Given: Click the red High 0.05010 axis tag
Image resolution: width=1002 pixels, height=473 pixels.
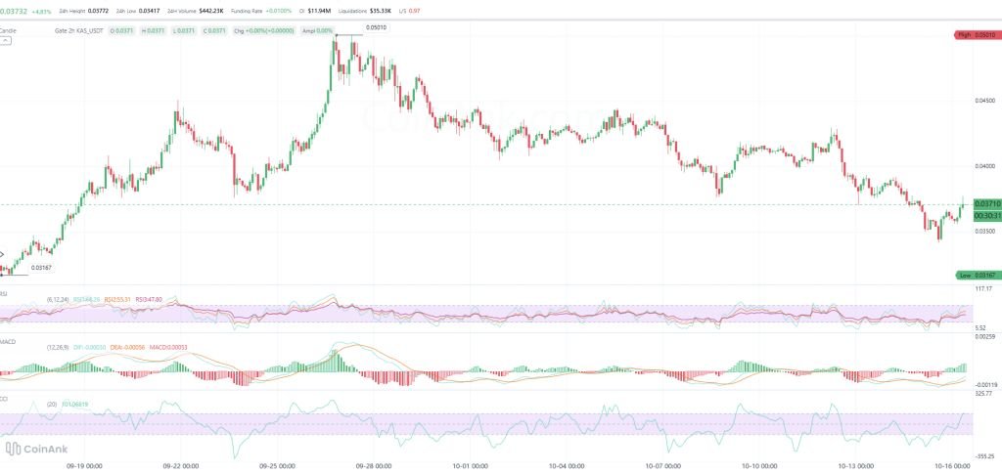Looking at the screenshot, I should pyautogui.click(x=978, y=34).
